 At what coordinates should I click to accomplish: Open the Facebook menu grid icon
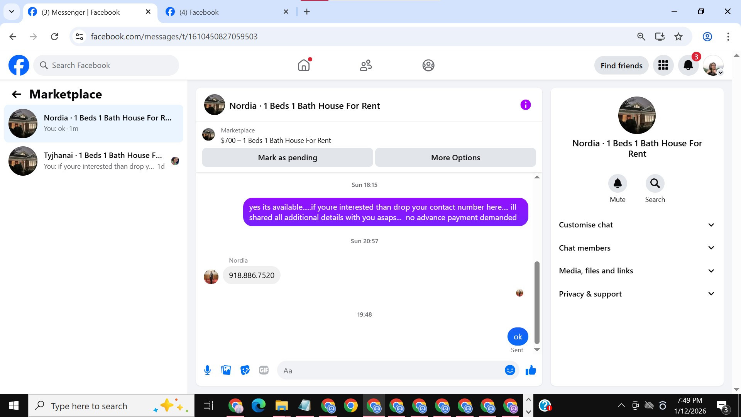point(663,65)
